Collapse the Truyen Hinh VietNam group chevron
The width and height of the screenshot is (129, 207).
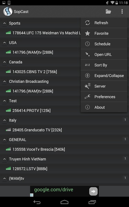tap(4, 159)
